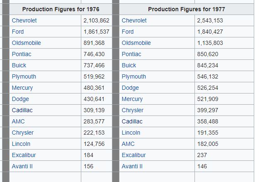Click the value 237
Image resolution: width=260 pixels, height=182 pixels.
tap(202, 155)
